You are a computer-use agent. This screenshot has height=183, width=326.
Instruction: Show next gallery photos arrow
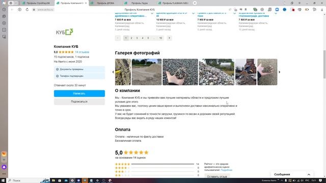[279, 72]
